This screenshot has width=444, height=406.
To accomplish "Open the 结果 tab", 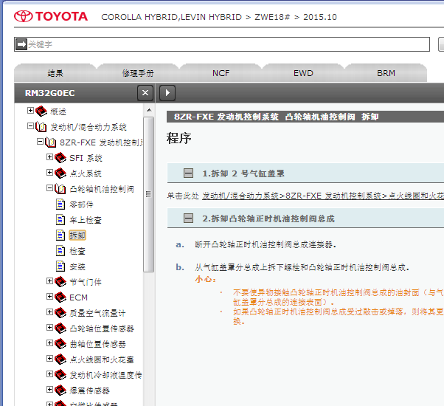I will tap(55, 73).
